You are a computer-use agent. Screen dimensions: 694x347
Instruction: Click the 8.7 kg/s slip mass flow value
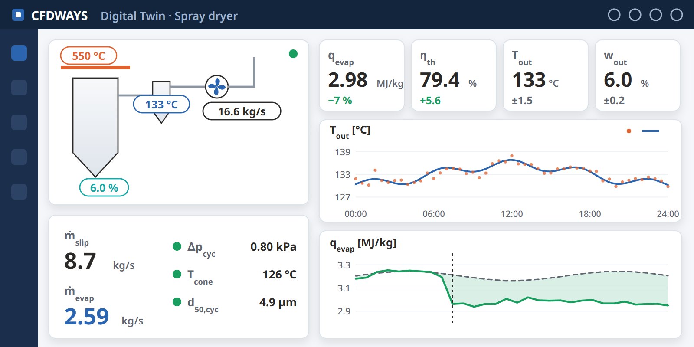point(80,261)
